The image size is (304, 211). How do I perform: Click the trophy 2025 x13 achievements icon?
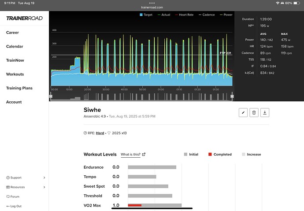click(109, 133)
